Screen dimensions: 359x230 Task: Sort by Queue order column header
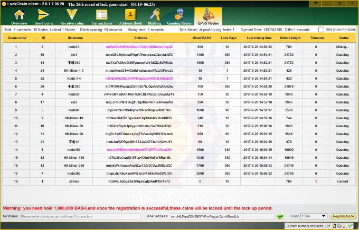17,38
